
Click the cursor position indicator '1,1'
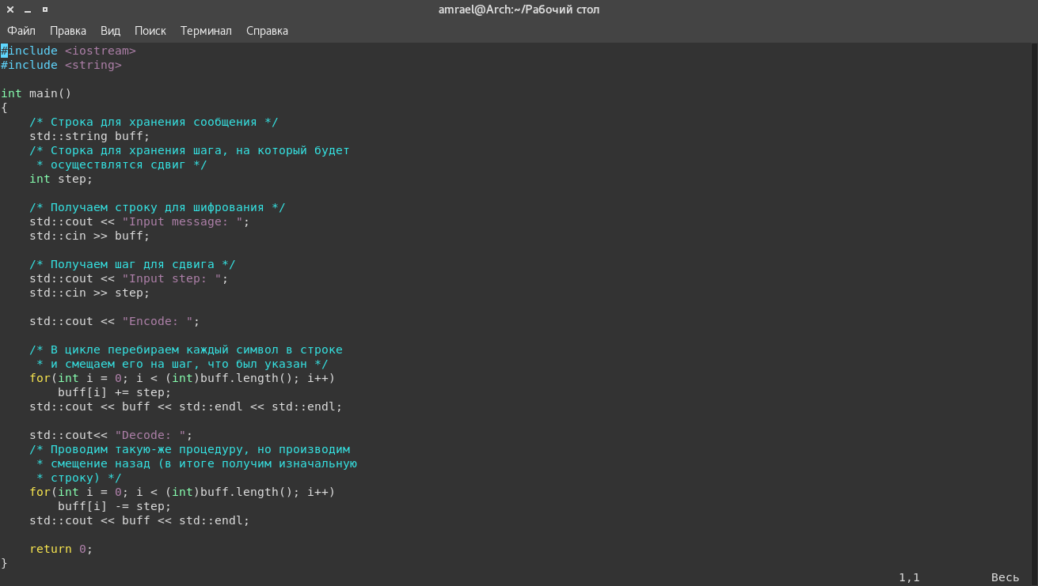[x=910, y=577]
